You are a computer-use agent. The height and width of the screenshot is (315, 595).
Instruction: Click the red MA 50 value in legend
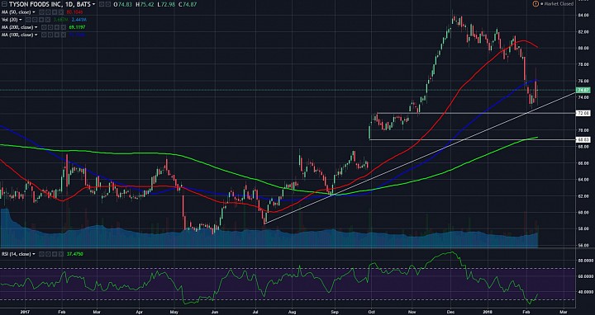pyautogui.click(x=74, y=12)
